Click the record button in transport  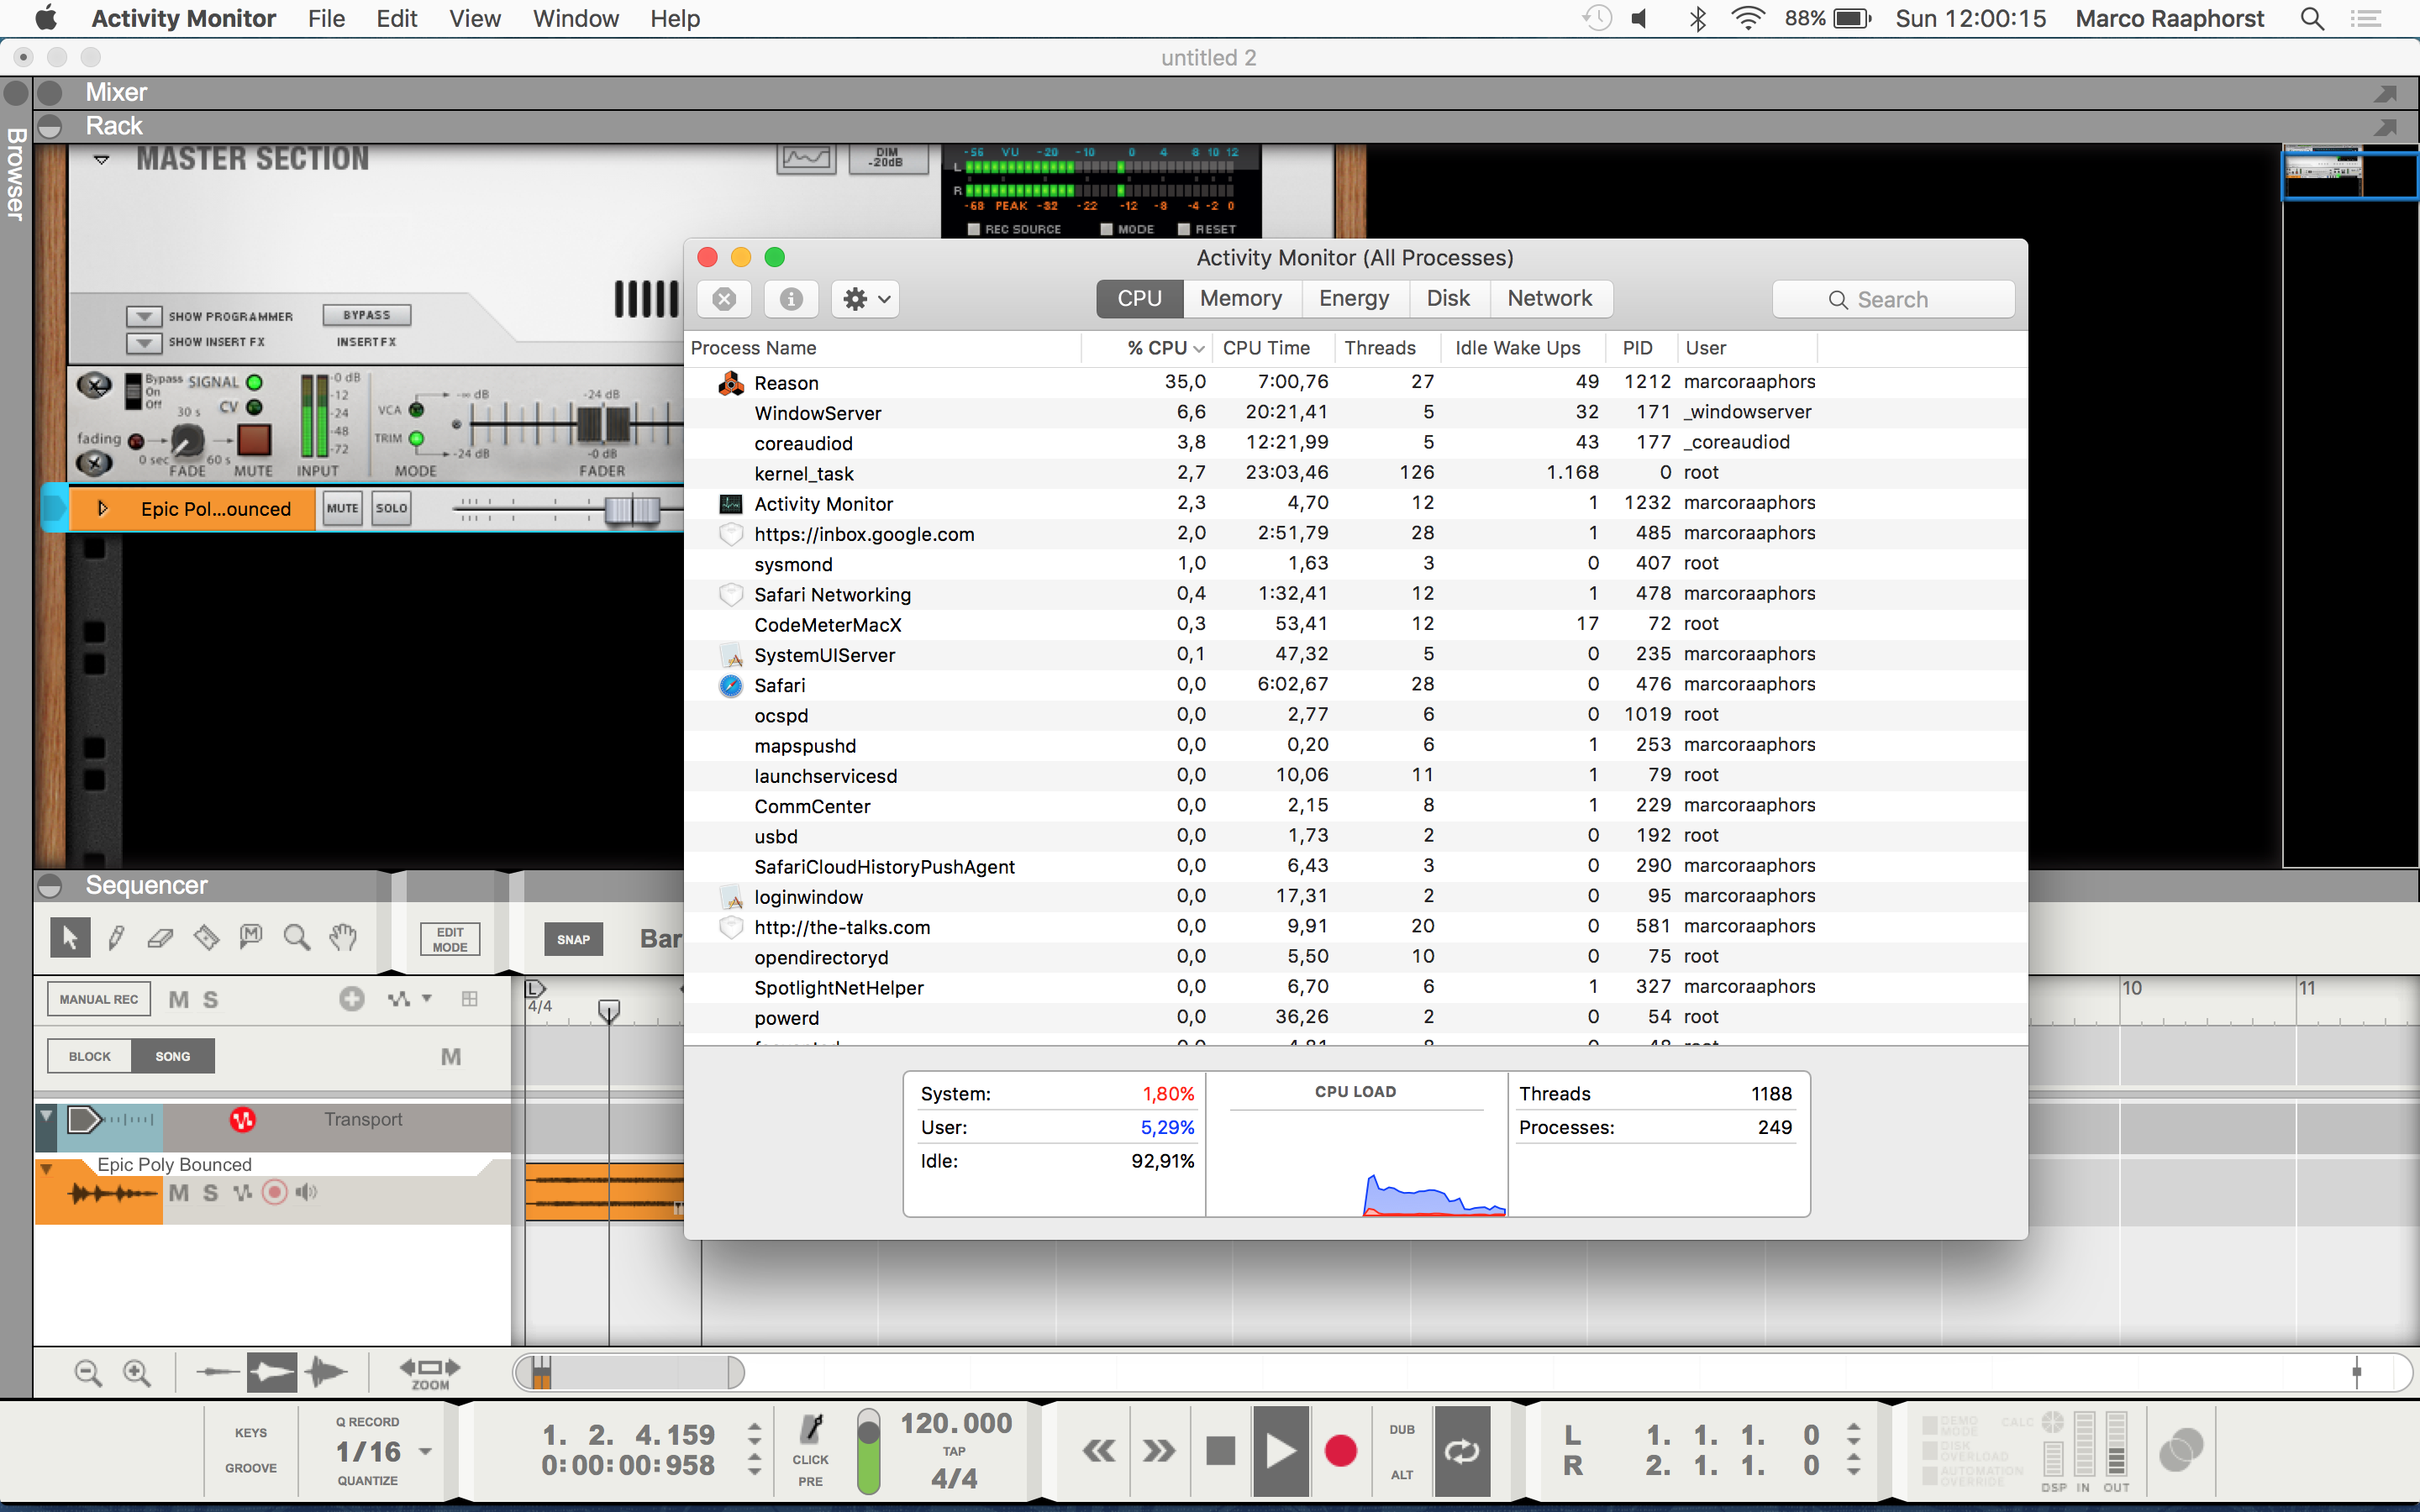click(1341, 1450)
